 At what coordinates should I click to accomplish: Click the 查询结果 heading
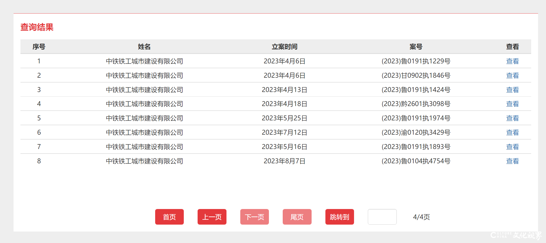tap(37, 27)
